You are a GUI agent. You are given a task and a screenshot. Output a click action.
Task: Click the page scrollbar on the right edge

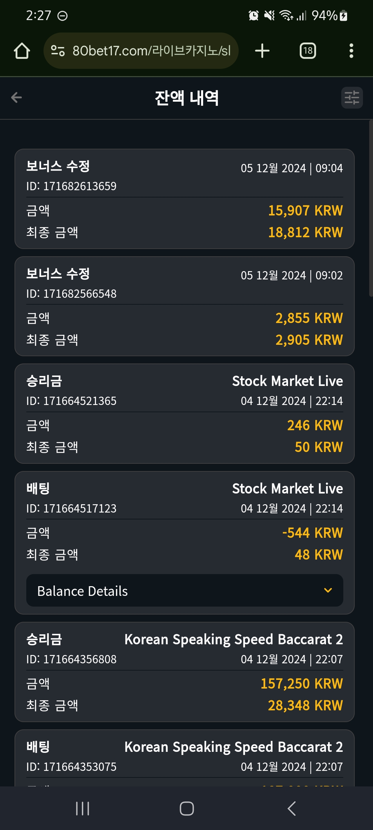(x=371, y=208)
